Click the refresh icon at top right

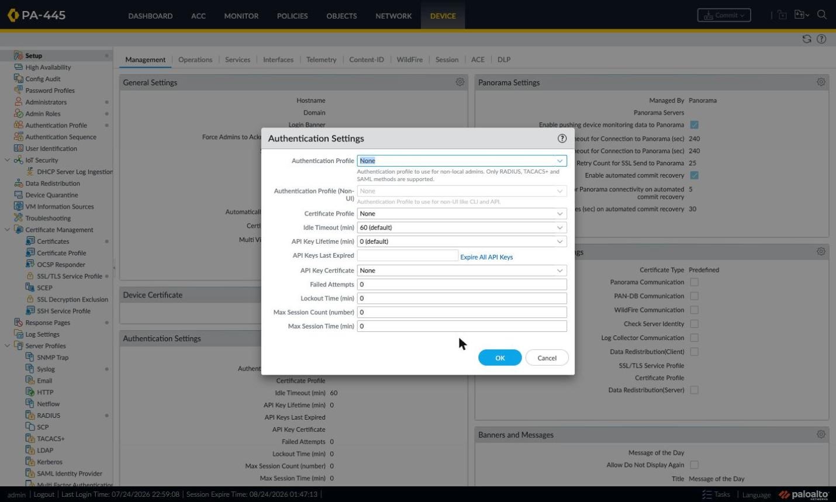807,39
